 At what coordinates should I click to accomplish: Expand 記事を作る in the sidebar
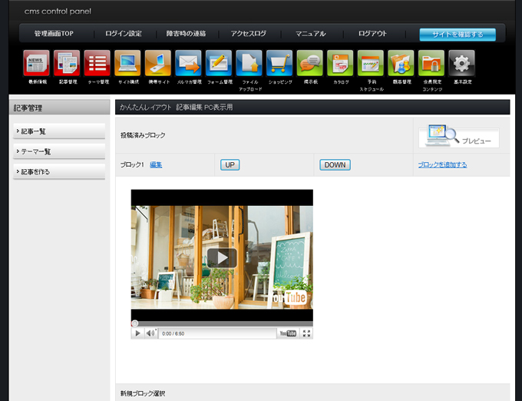pos(59,171)
